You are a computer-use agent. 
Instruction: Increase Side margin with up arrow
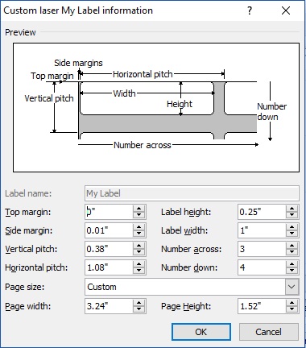click(x=139, y=227)
